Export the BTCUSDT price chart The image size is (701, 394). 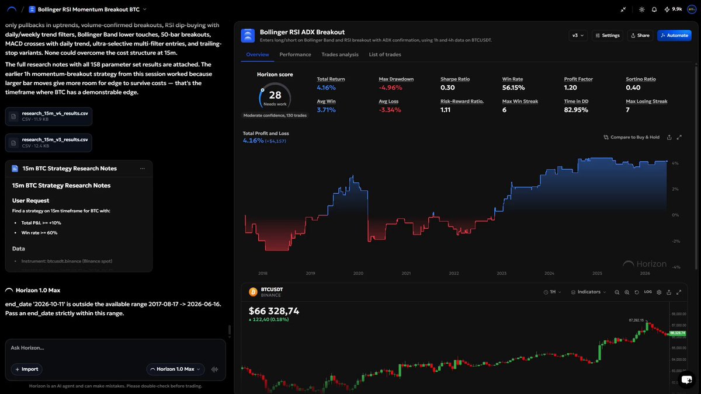click(x=669, y=292)
